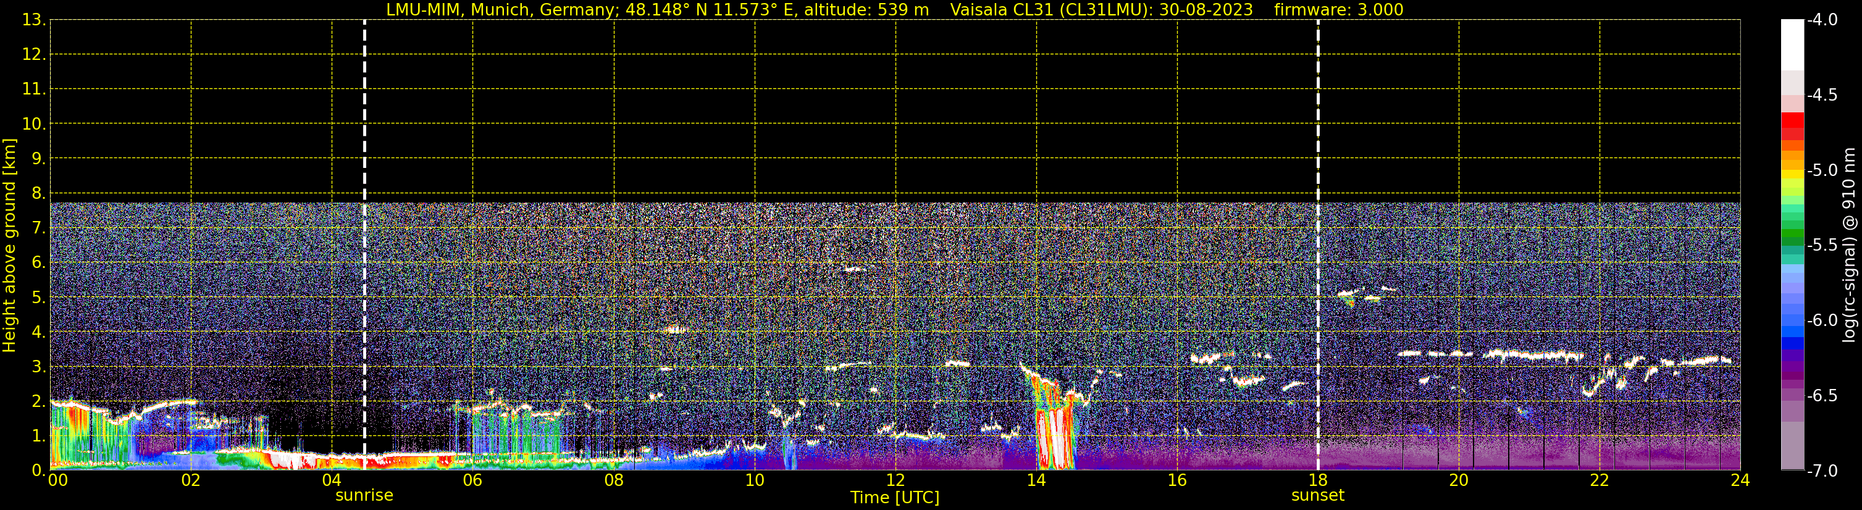Click the '16' time axis tick label

click(x=1178, y=480)
